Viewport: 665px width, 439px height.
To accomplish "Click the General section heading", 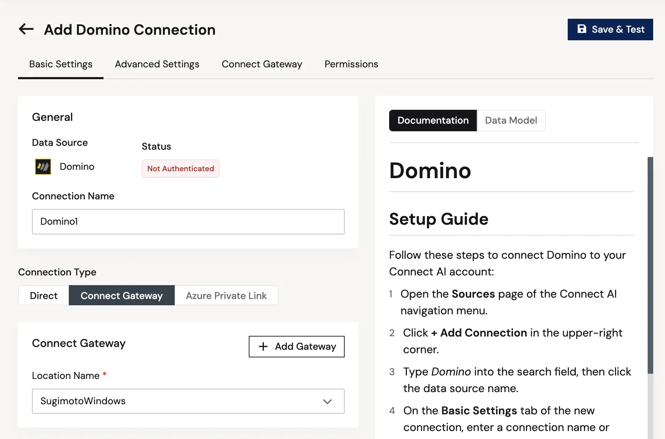I will pyautogui.click(x=52, y=117).
